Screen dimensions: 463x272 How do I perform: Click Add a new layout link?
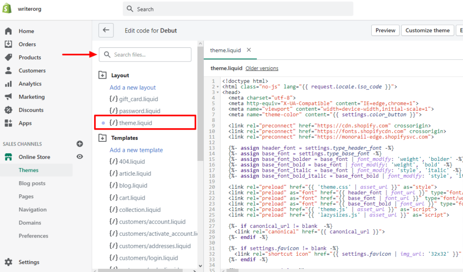click(x=132, y=88)
